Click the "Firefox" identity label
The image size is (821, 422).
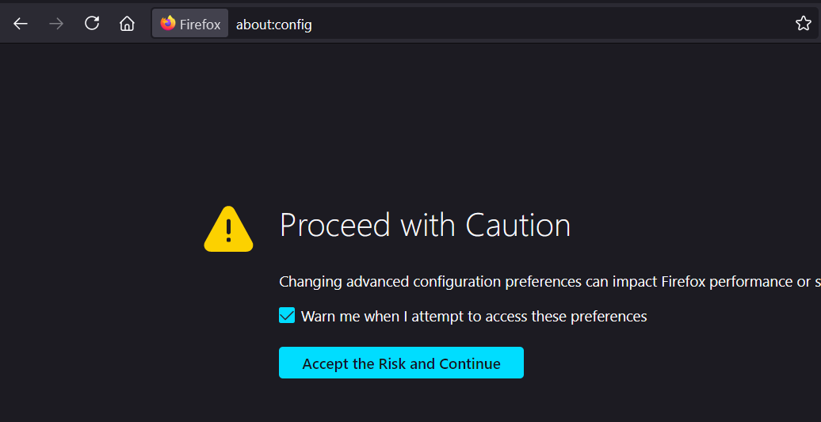point(200,25)
